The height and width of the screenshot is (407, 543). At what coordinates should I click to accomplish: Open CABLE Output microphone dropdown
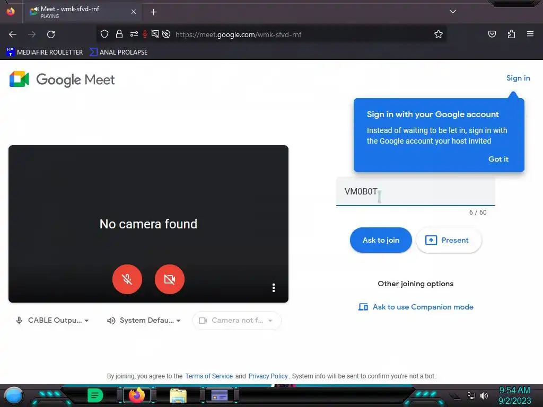coord(52,321)
